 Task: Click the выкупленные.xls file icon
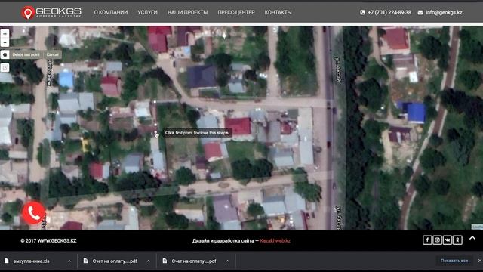point(7,261)
